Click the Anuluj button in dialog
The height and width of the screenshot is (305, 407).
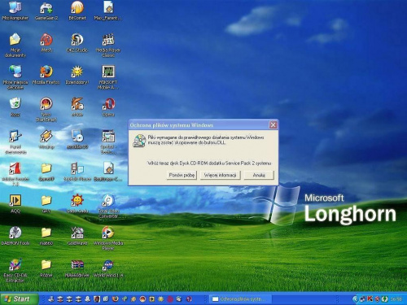[259, 175]
